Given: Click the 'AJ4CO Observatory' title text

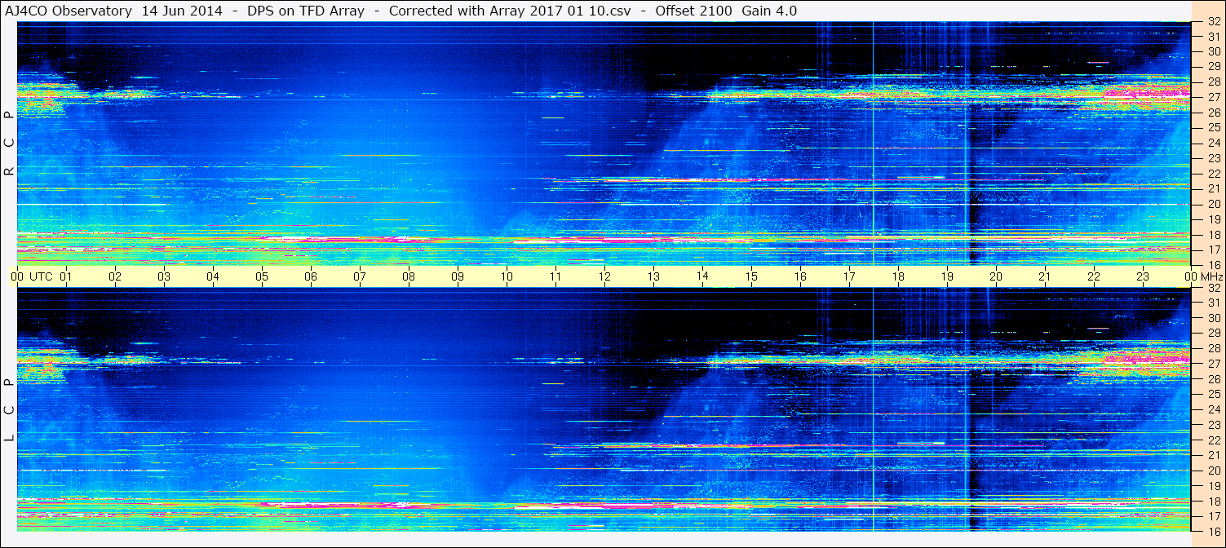Looking at the screenshot, I should (68, 11).
